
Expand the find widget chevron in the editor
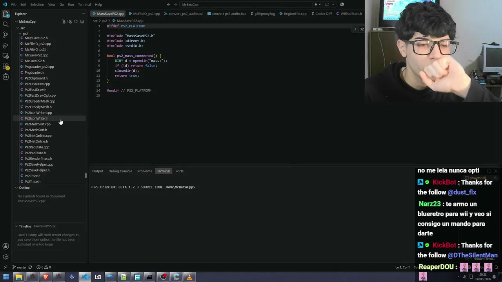pos(355,29)
